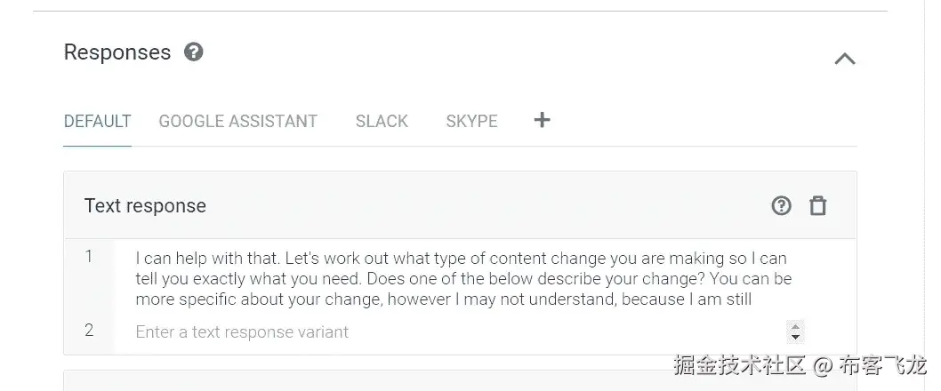This screenshot has height=391, width=941.
Task: Select the SLACK platform tab
Action: (382, 121)
